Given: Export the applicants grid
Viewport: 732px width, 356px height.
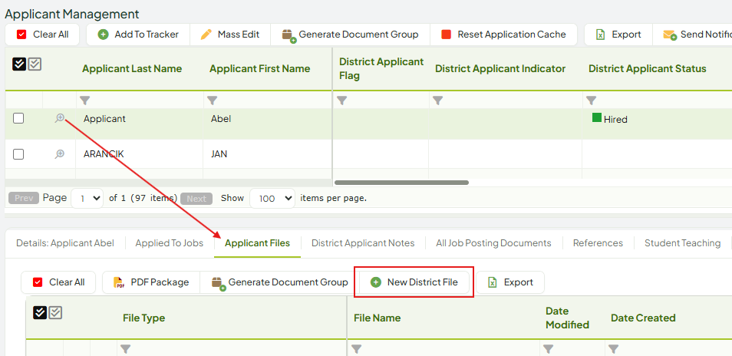Looking at the screenshot, I should 618,35.
